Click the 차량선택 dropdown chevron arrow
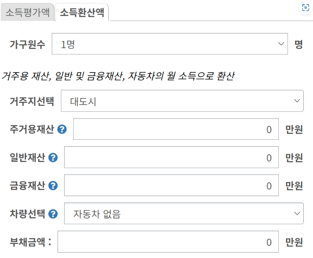Image resolution: width=313 pixels, height=258 pixels. tap(297, 213)
